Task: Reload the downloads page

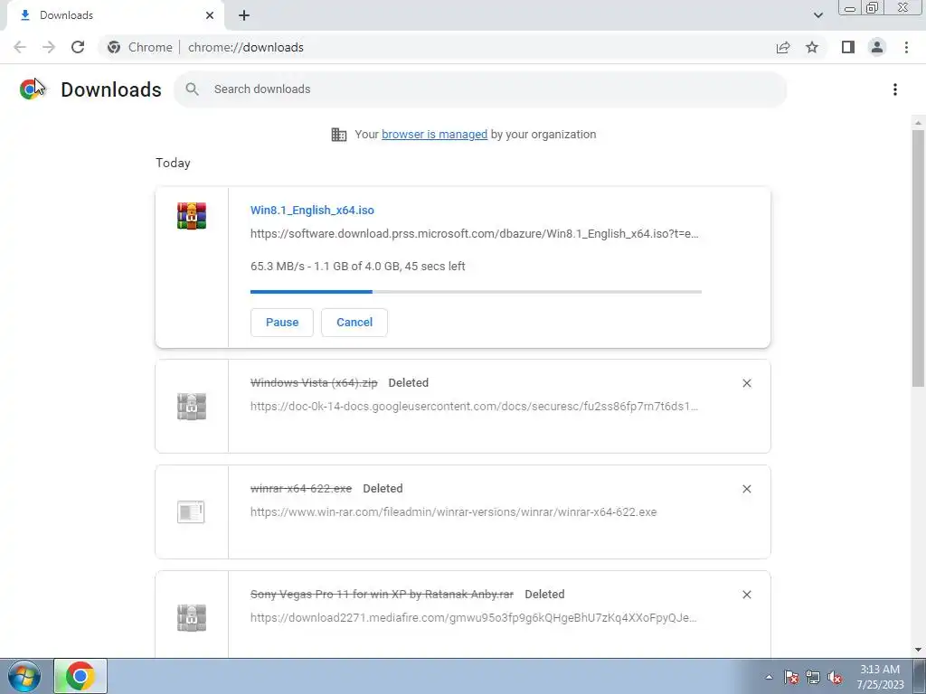Action: pos(78,47)
